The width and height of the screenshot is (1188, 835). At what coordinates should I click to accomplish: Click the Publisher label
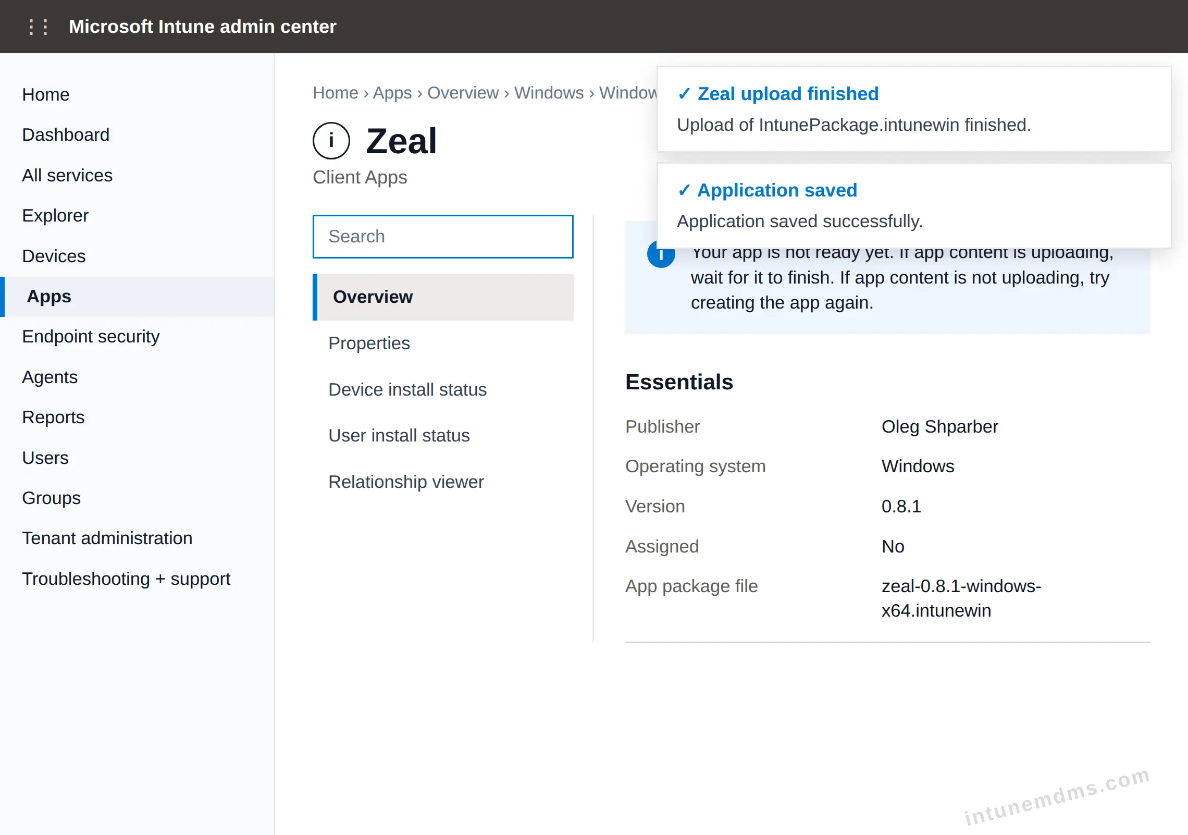pyautogui.click(x=662, y=426)
